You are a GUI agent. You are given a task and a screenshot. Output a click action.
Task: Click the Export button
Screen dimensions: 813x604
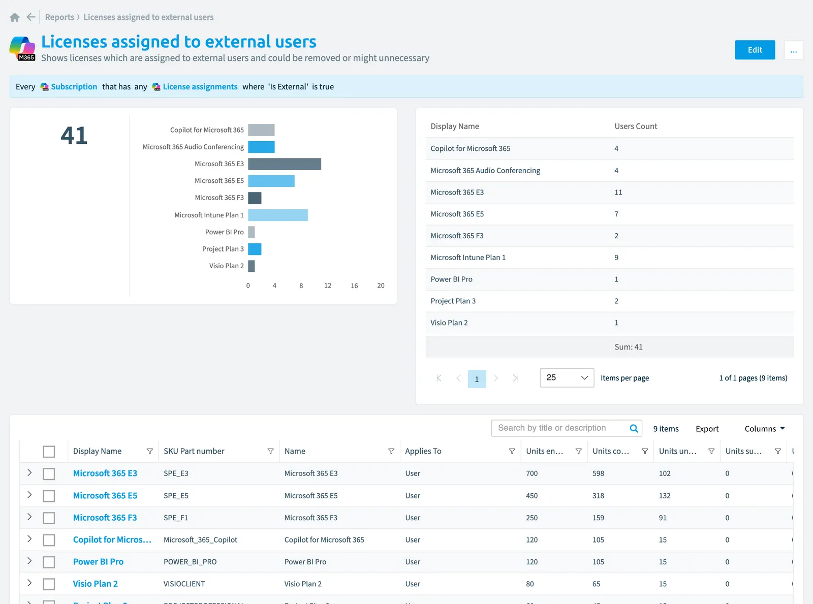coord(707,429)
